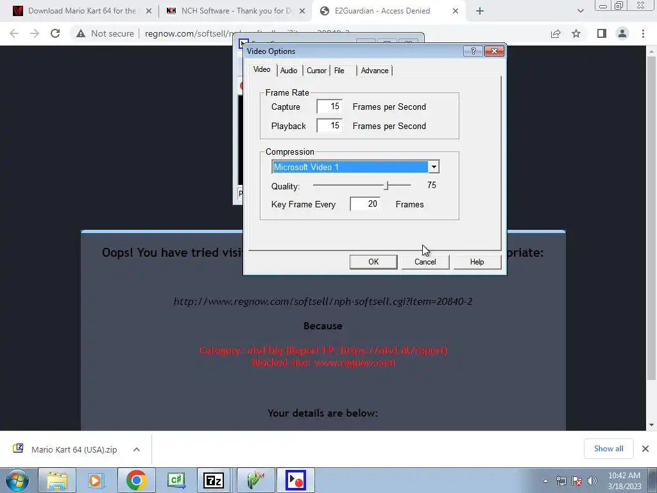Image resolution: width=657 pixels, height=493 pixels.
Task: Open the C# application taskbar icon
Action: point(176,480)
